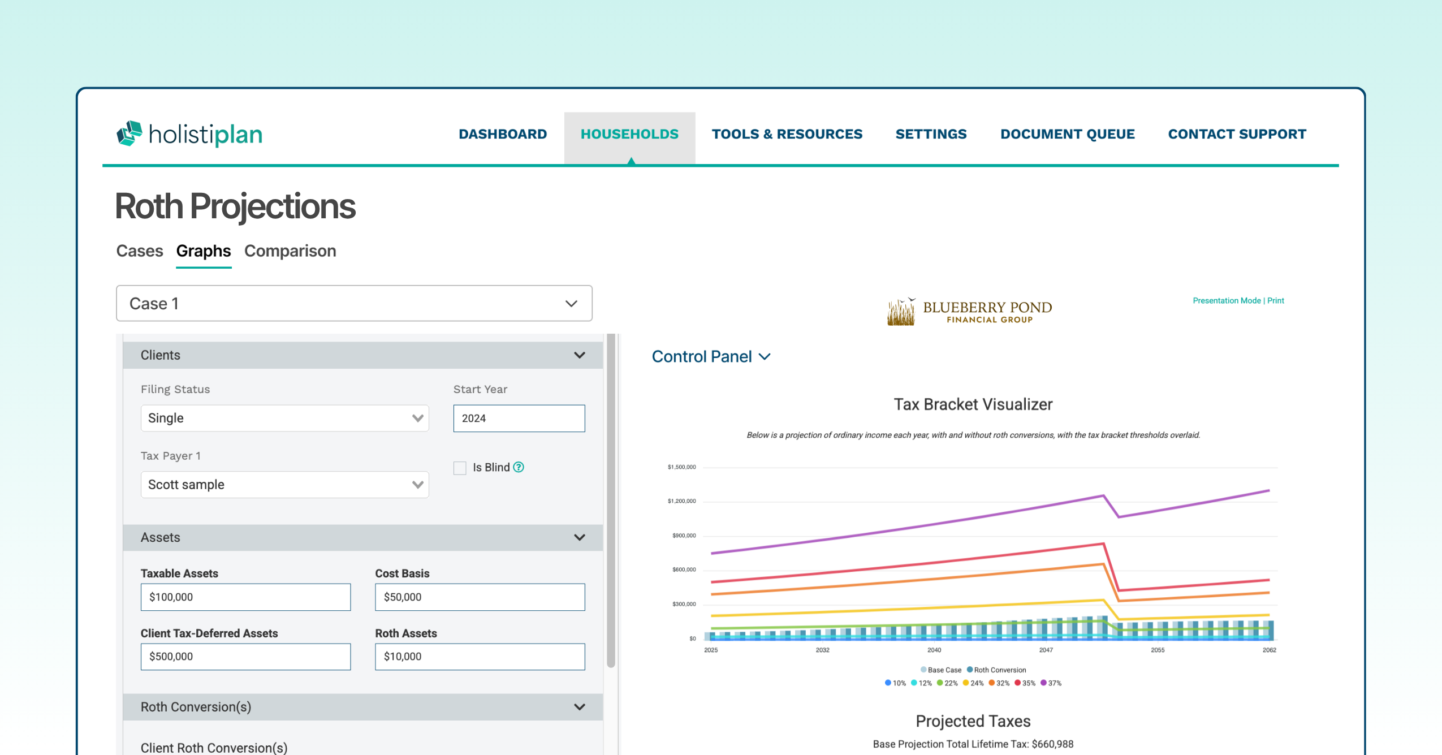Toggle the Roth Conversion legend marker
This screenshot has width=1442, height=755.
[970, 670]
